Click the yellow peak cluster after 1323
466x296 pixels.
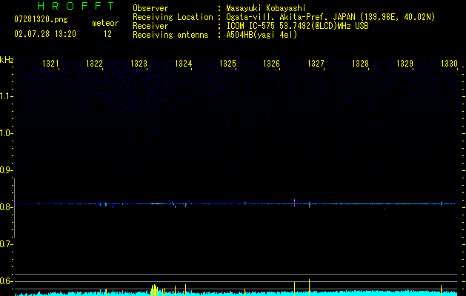pos(155,290)
